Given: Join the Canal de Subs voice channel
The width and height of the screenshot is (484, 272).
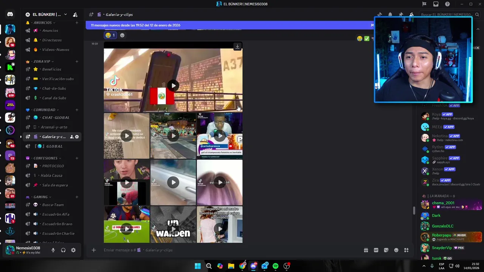Looking at the screenshot, I should [x=52, y=98].
